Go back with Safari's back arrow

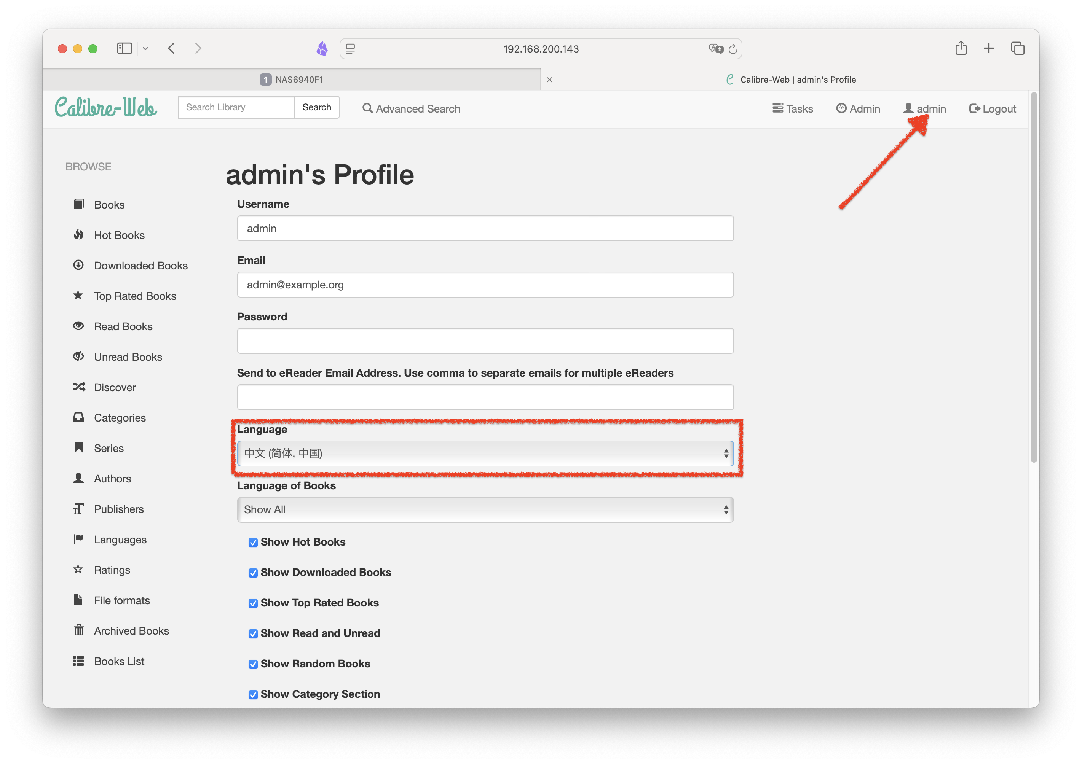pos(172,49)
